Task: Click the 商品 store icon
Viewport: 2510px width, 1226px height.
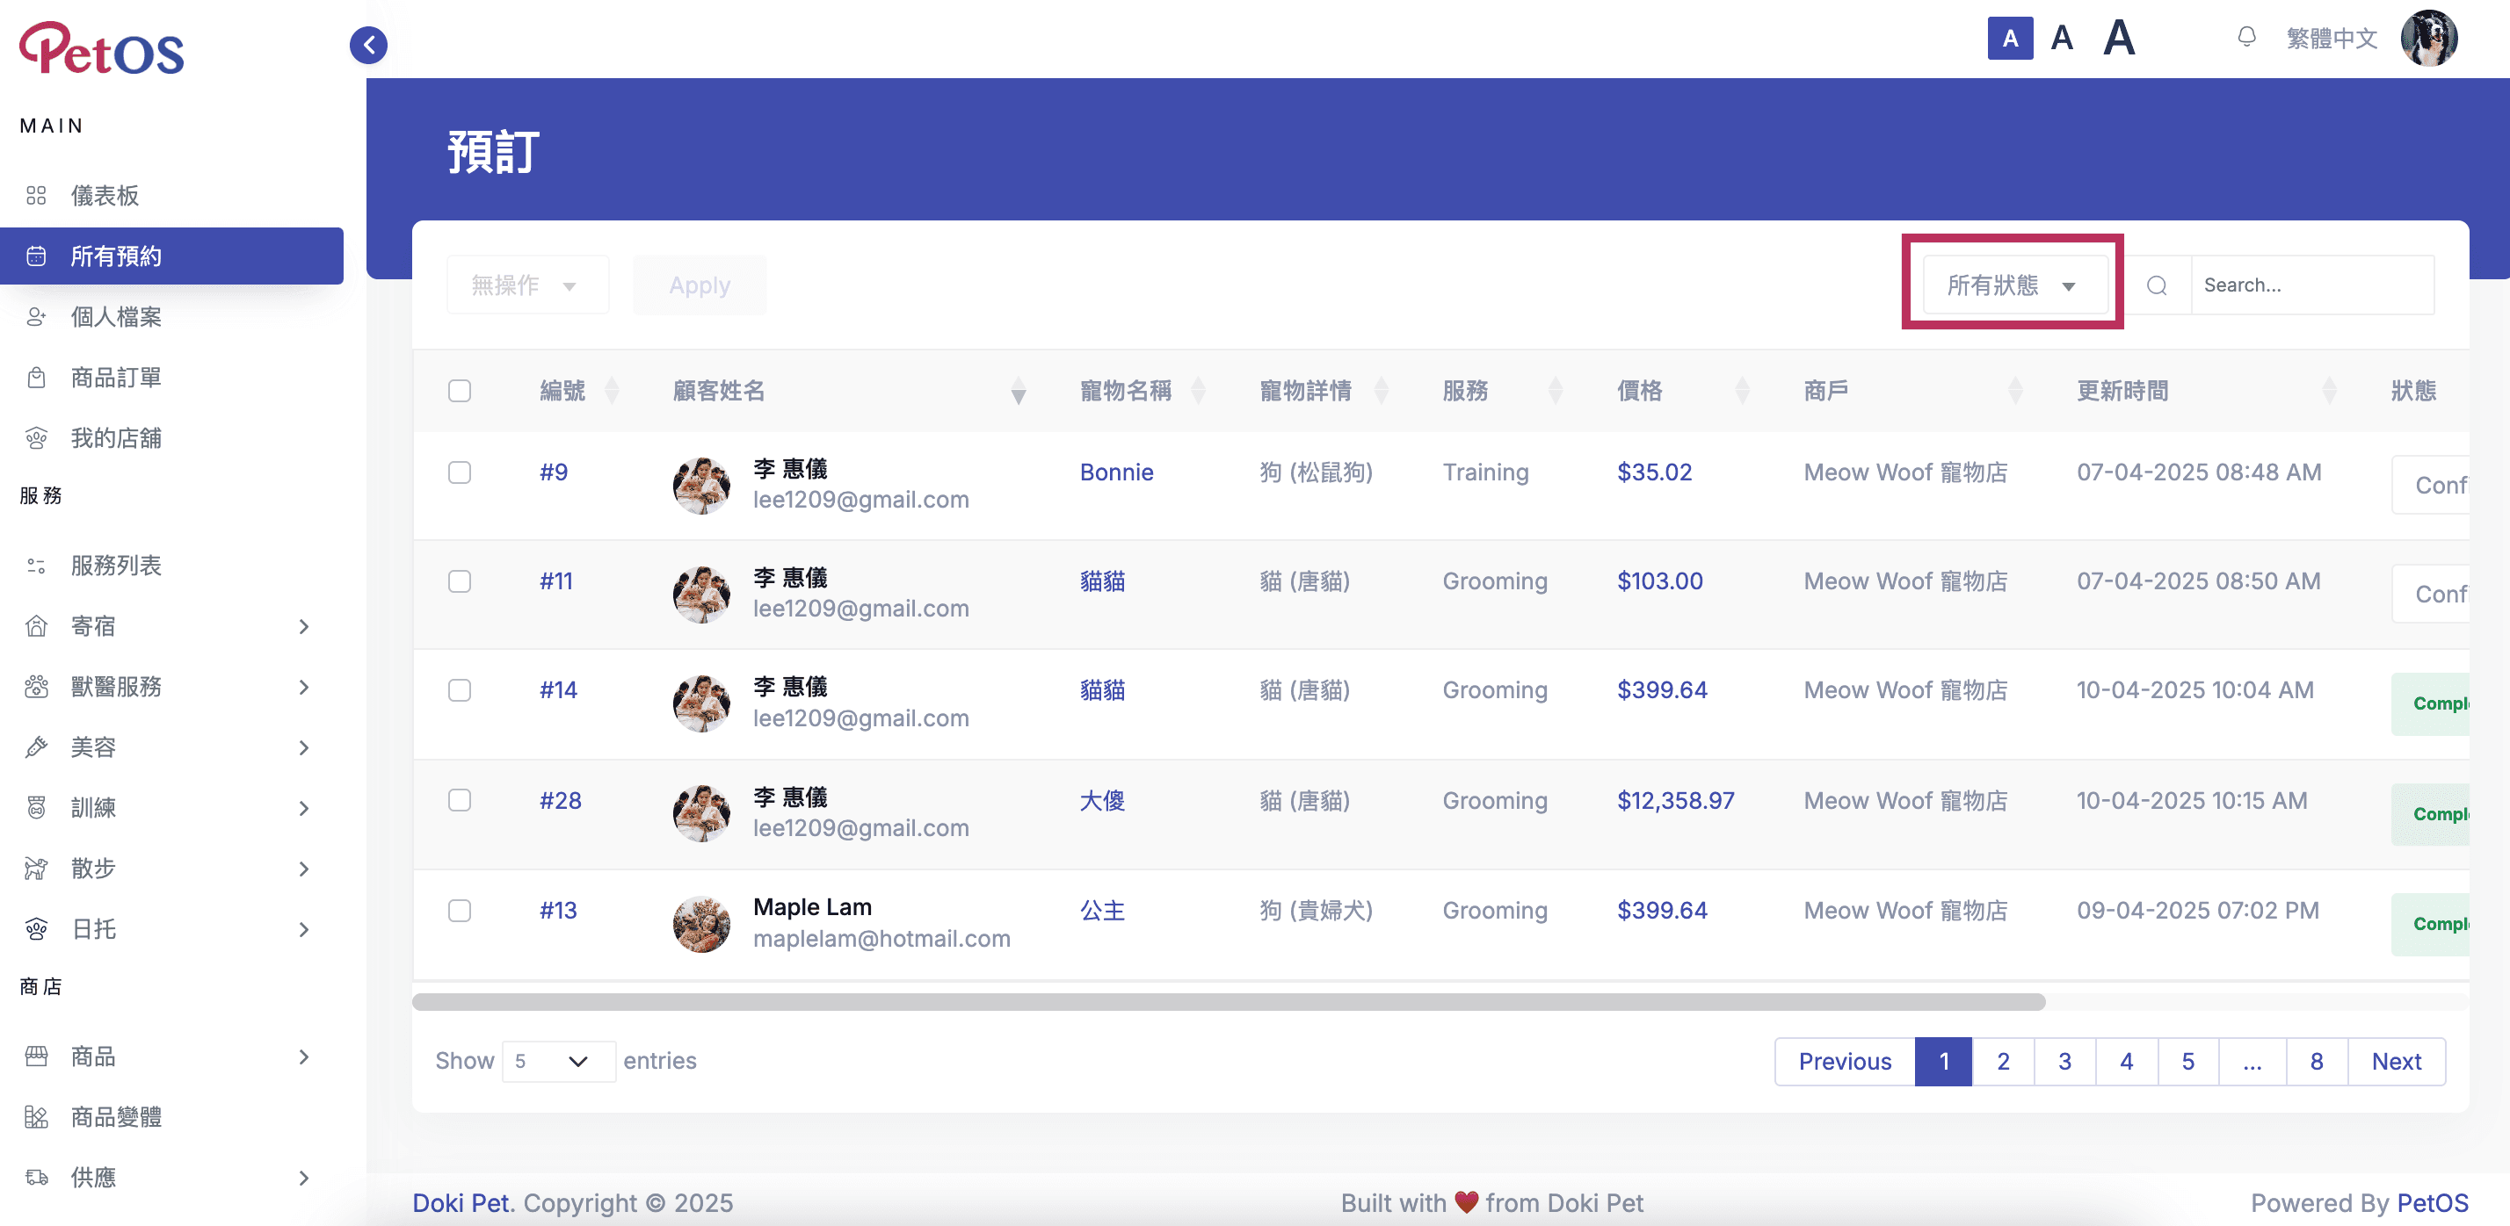Action: [36, 1056]
